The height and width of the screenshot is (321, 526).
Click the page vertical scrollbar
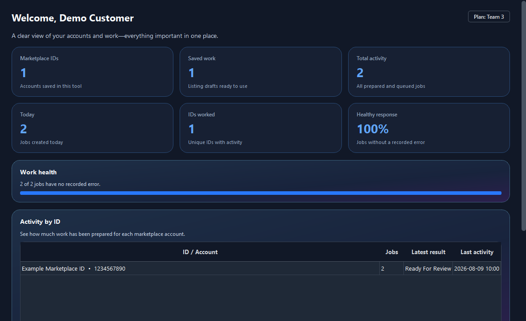(x=523, y=116)
